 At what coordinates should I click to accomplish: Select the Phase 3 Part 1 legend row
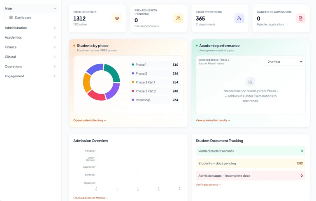155,82
